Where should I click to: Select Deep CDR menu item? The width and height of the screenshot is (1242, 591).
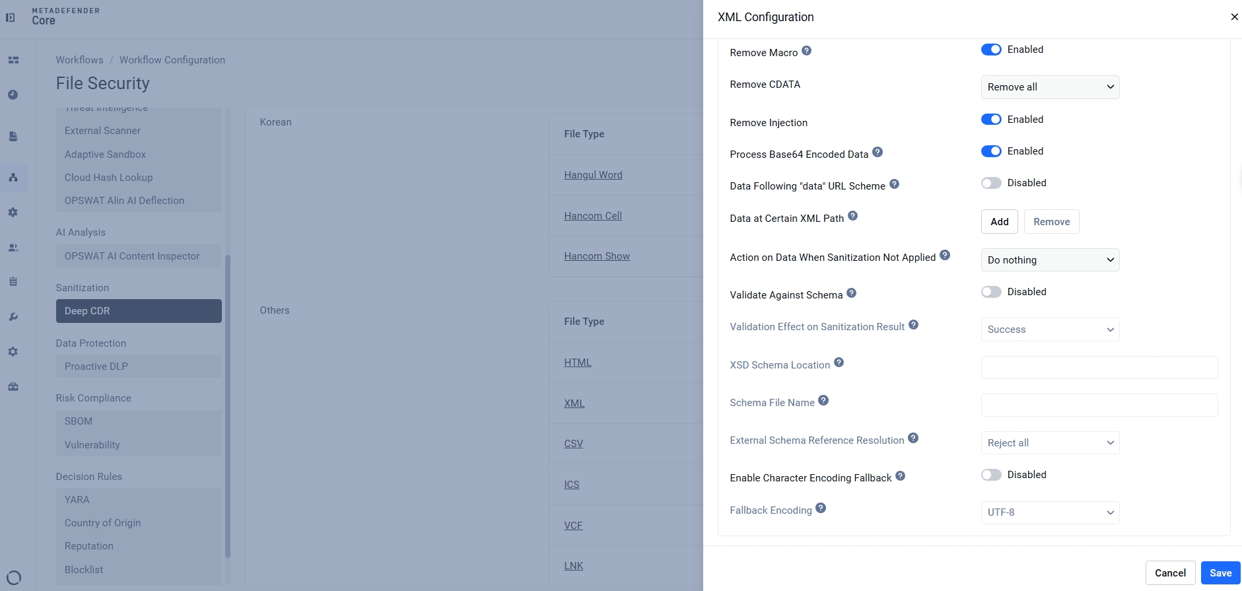coord(139,311)
